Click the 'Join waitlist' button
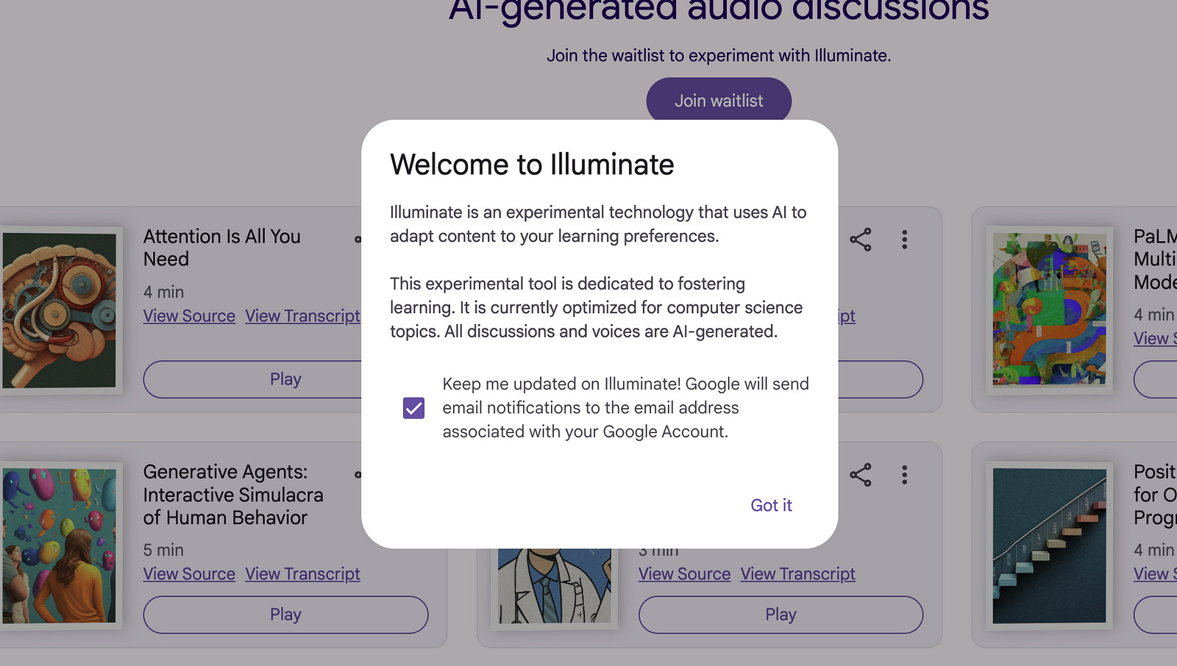Screen dimensions: 1177x666 [719, 100]
